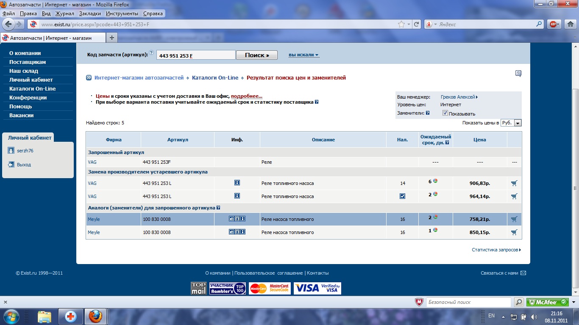Toggle Показывать заменители checkbox
The width and height of the screenshot is (579, 325).
(x=445, y=113)
